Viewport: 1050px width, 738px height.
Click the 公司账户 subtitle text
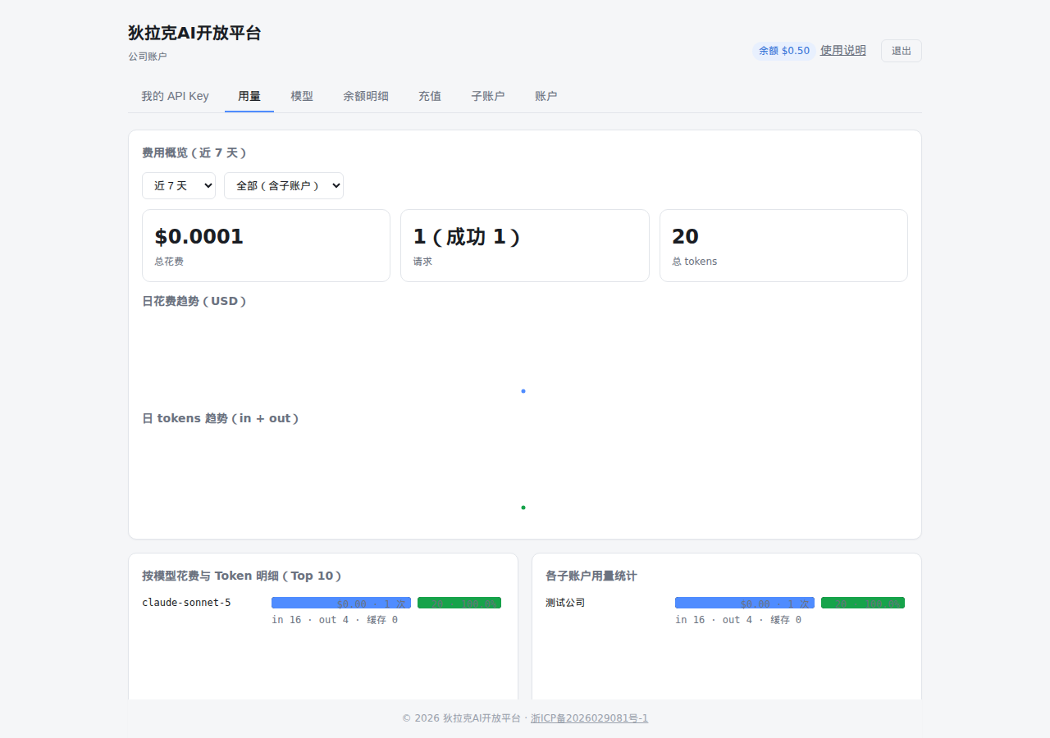148,57
